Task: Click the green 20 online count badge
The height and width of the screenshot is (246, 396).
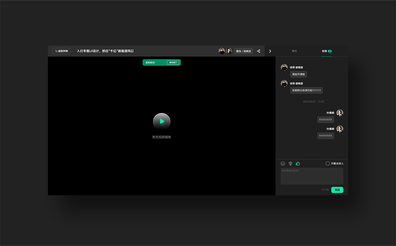Action: coord(330,51)
